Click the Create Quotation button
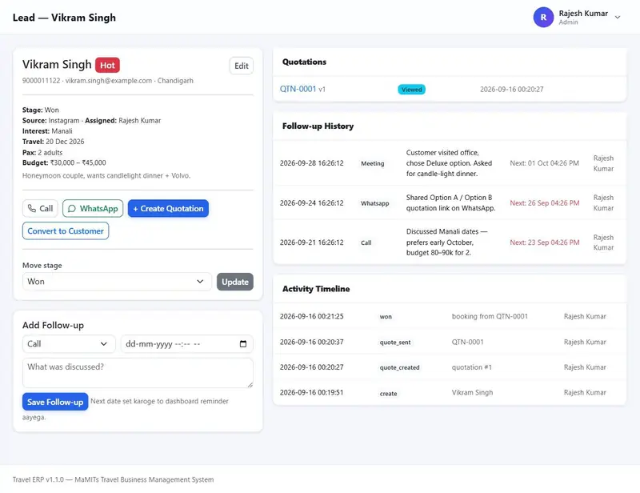 pyautogui.click(x=168, y=208)
